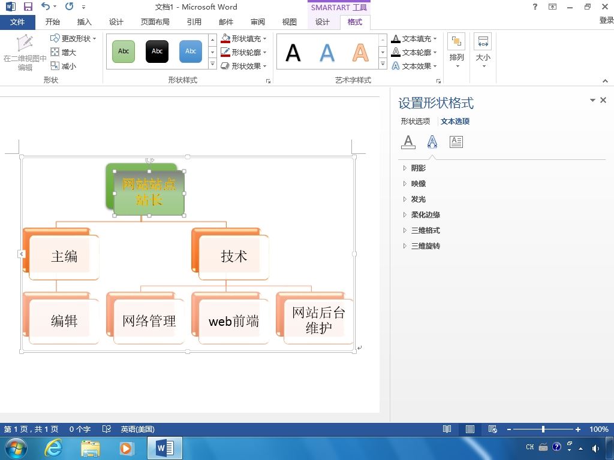Viewport: 614px width, 460px height.
Task: Click 增大 to enlarge the shape
Action: [x=64, y=52]
